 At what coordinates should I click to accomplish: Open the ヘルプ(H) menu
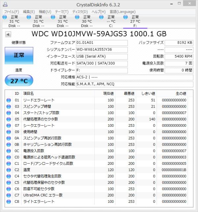click(x=99, y=12)
